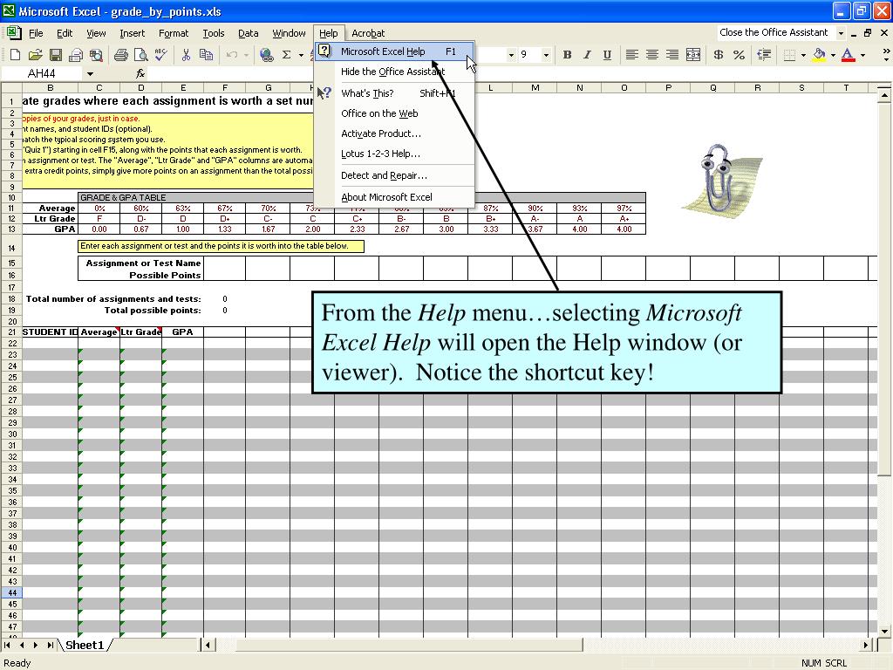Toggle underline formatting
Screen dimensions: 893x670
click(x=607, y=55)
